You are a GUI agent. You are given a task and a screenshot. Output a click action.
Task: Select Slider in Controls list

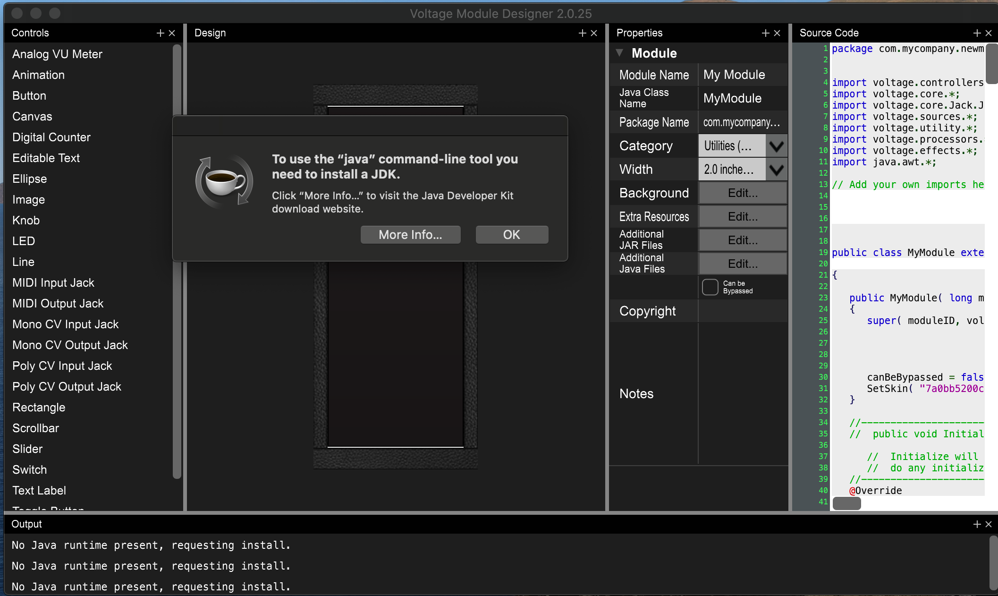click(x=27, y=449)
